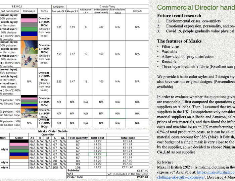Pick the black swatch in Masks Order Details

19,141
